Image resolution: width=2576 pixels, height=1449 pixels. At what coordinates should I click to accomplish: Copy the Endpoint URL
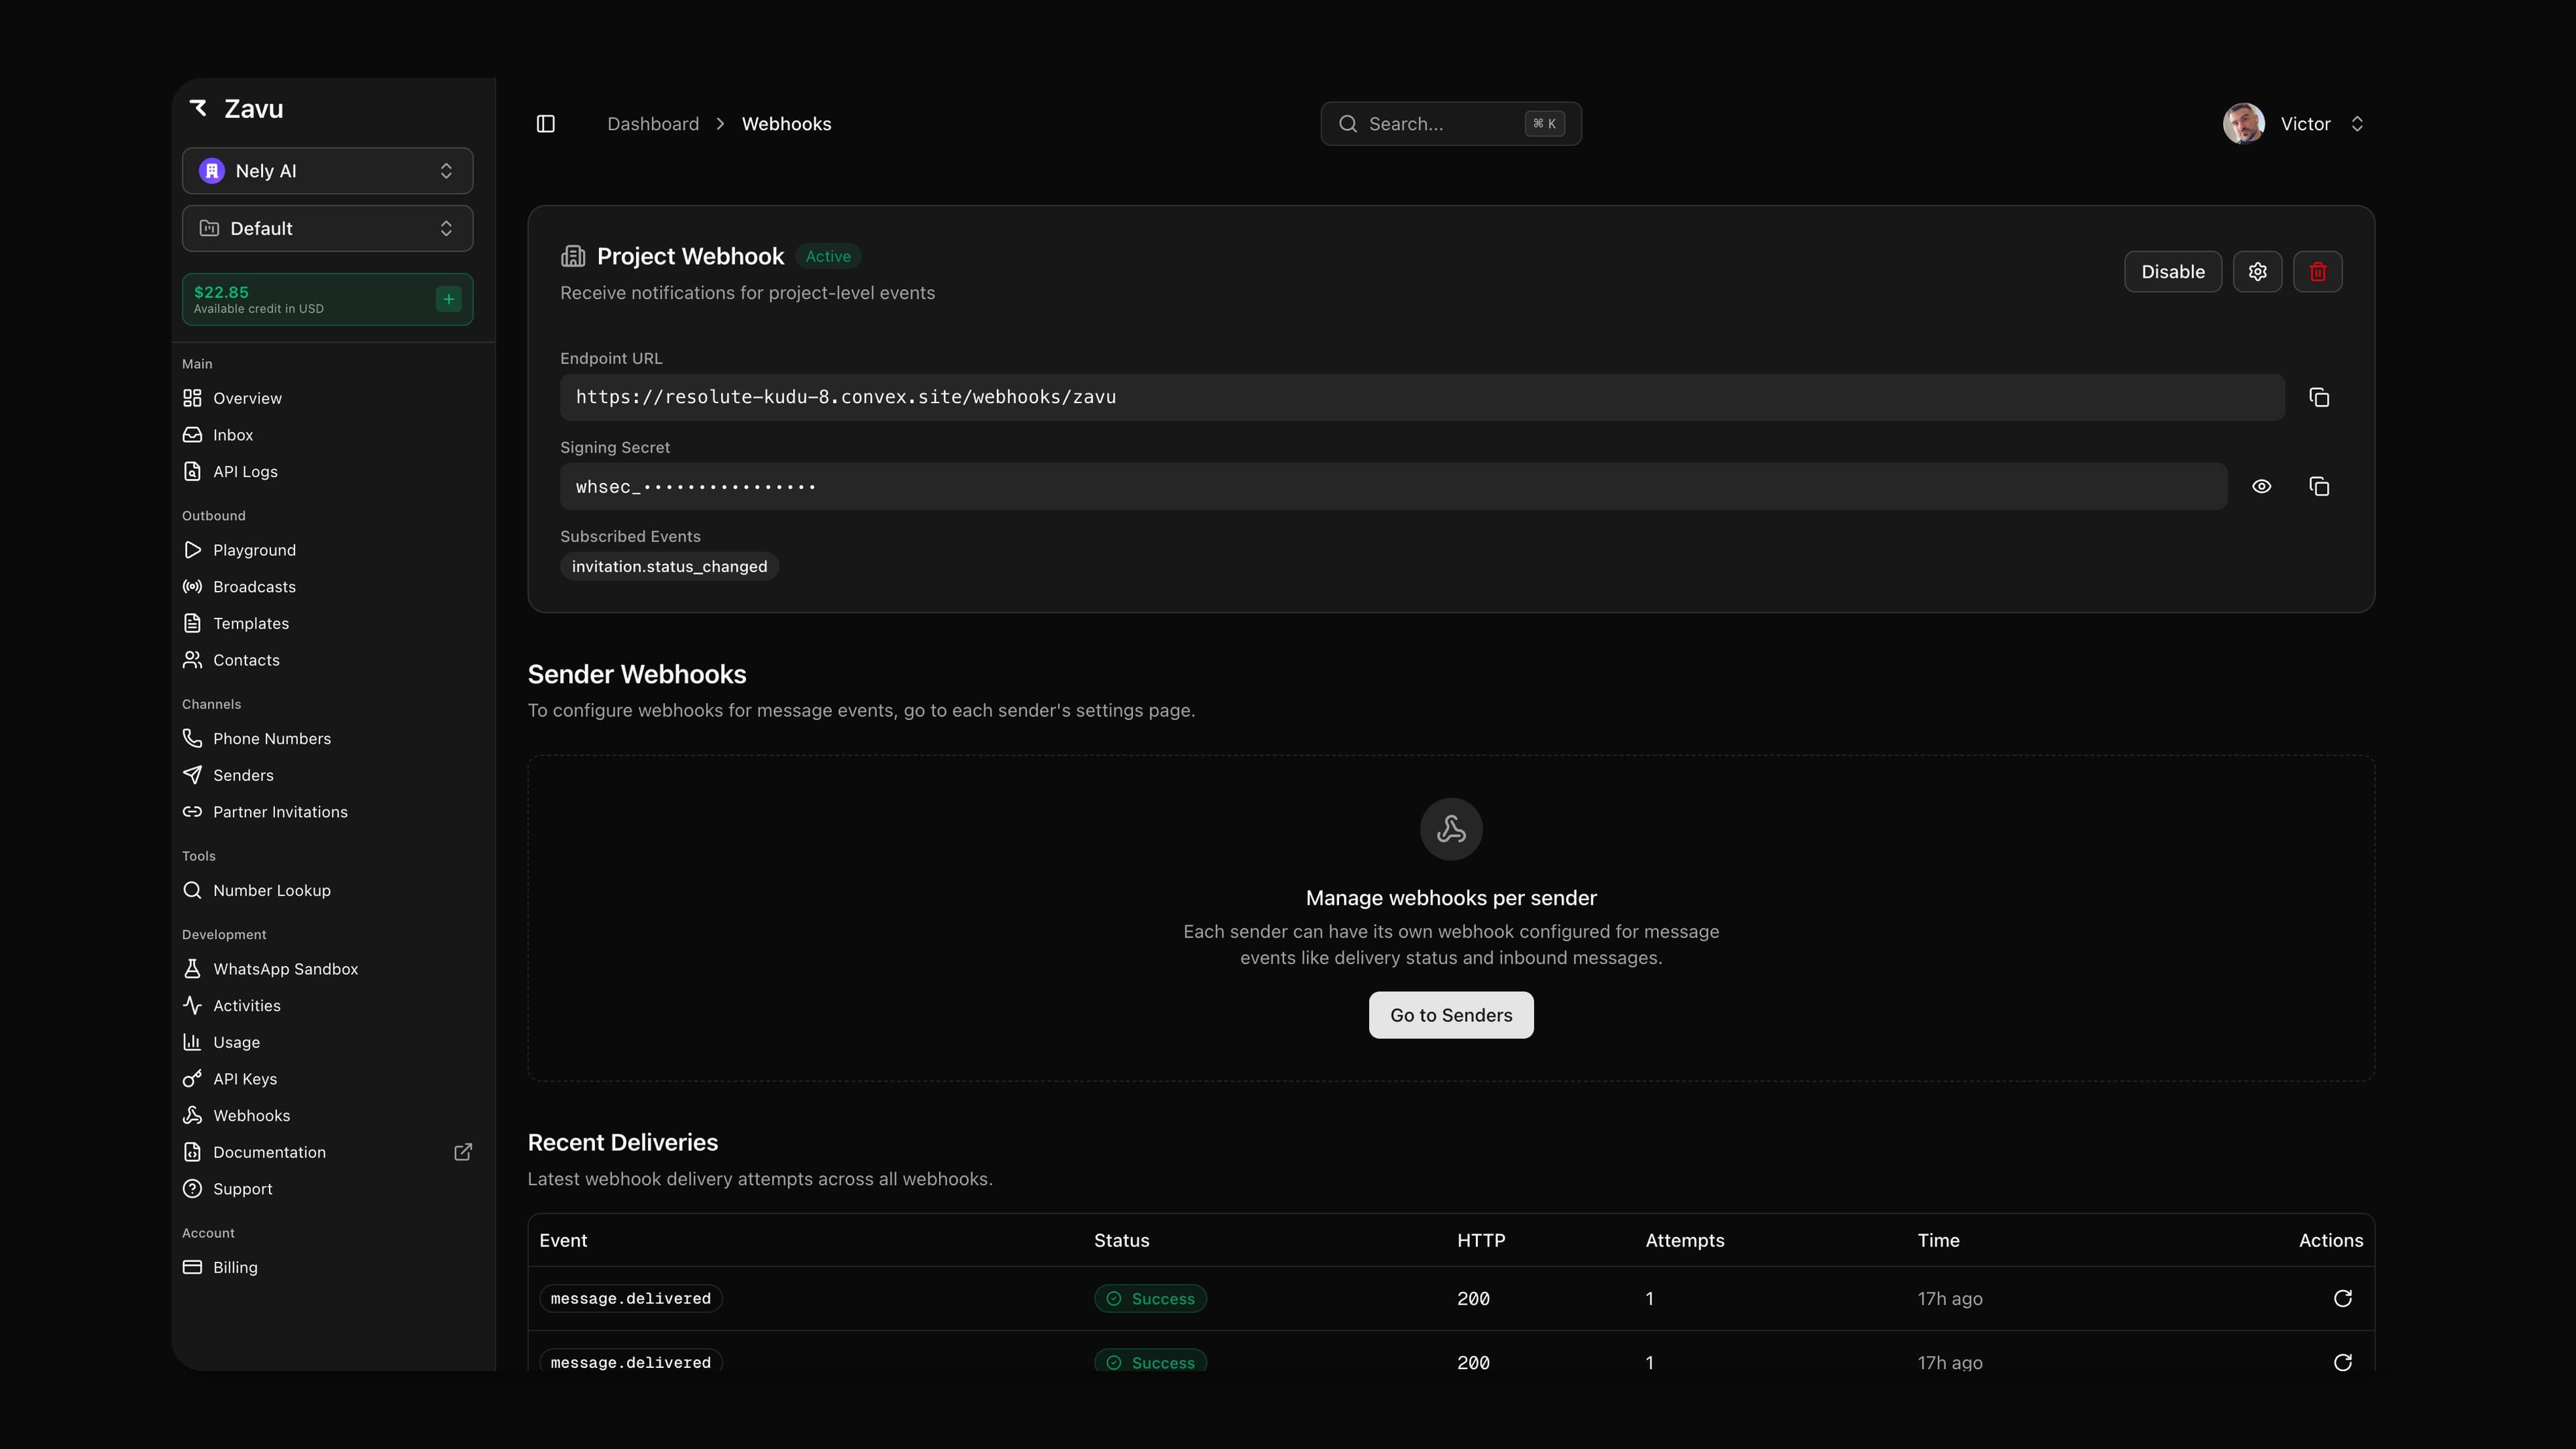[x=2319, y=398]
